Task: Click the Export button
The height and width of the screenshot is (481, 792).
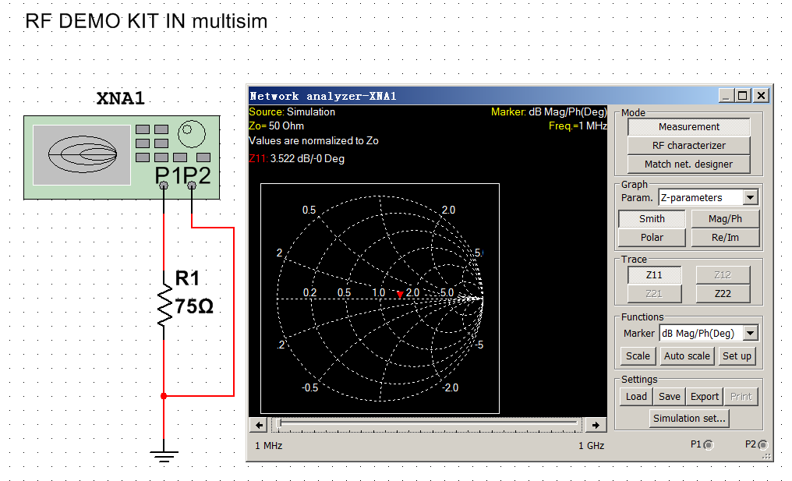Action: click(705, 397)
